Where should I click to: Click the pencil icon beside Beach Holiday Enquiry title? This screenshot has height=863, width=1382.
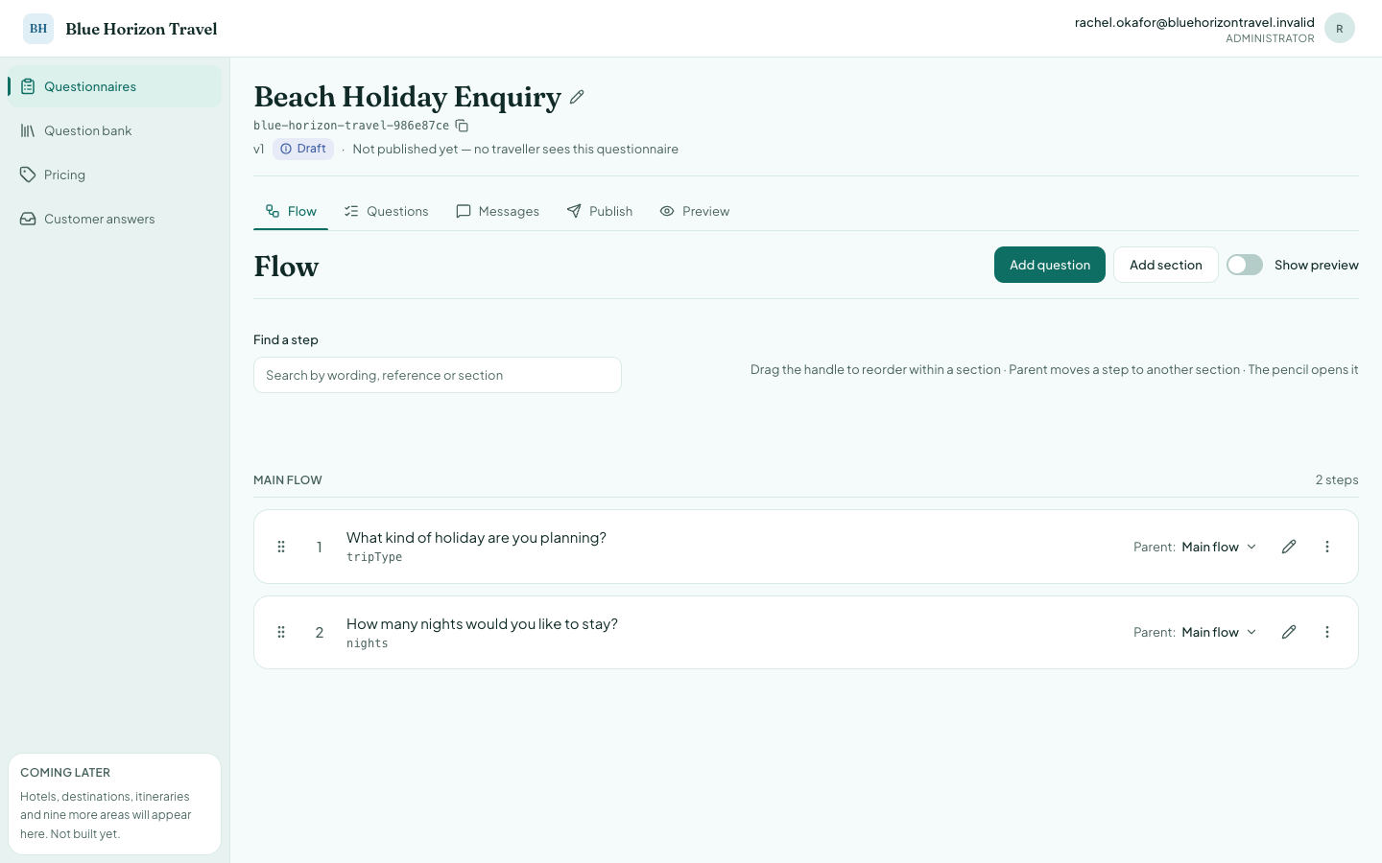point(577,97)
